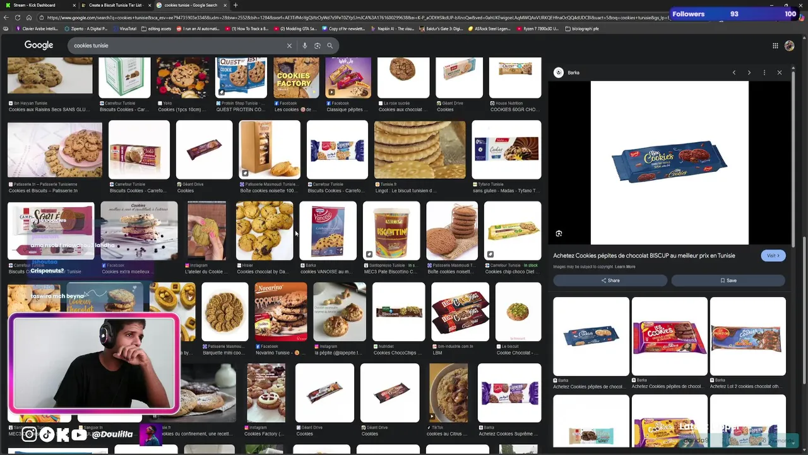Start voice search with the microphone icon
The image size is (808, 455).
click(305, 45)
